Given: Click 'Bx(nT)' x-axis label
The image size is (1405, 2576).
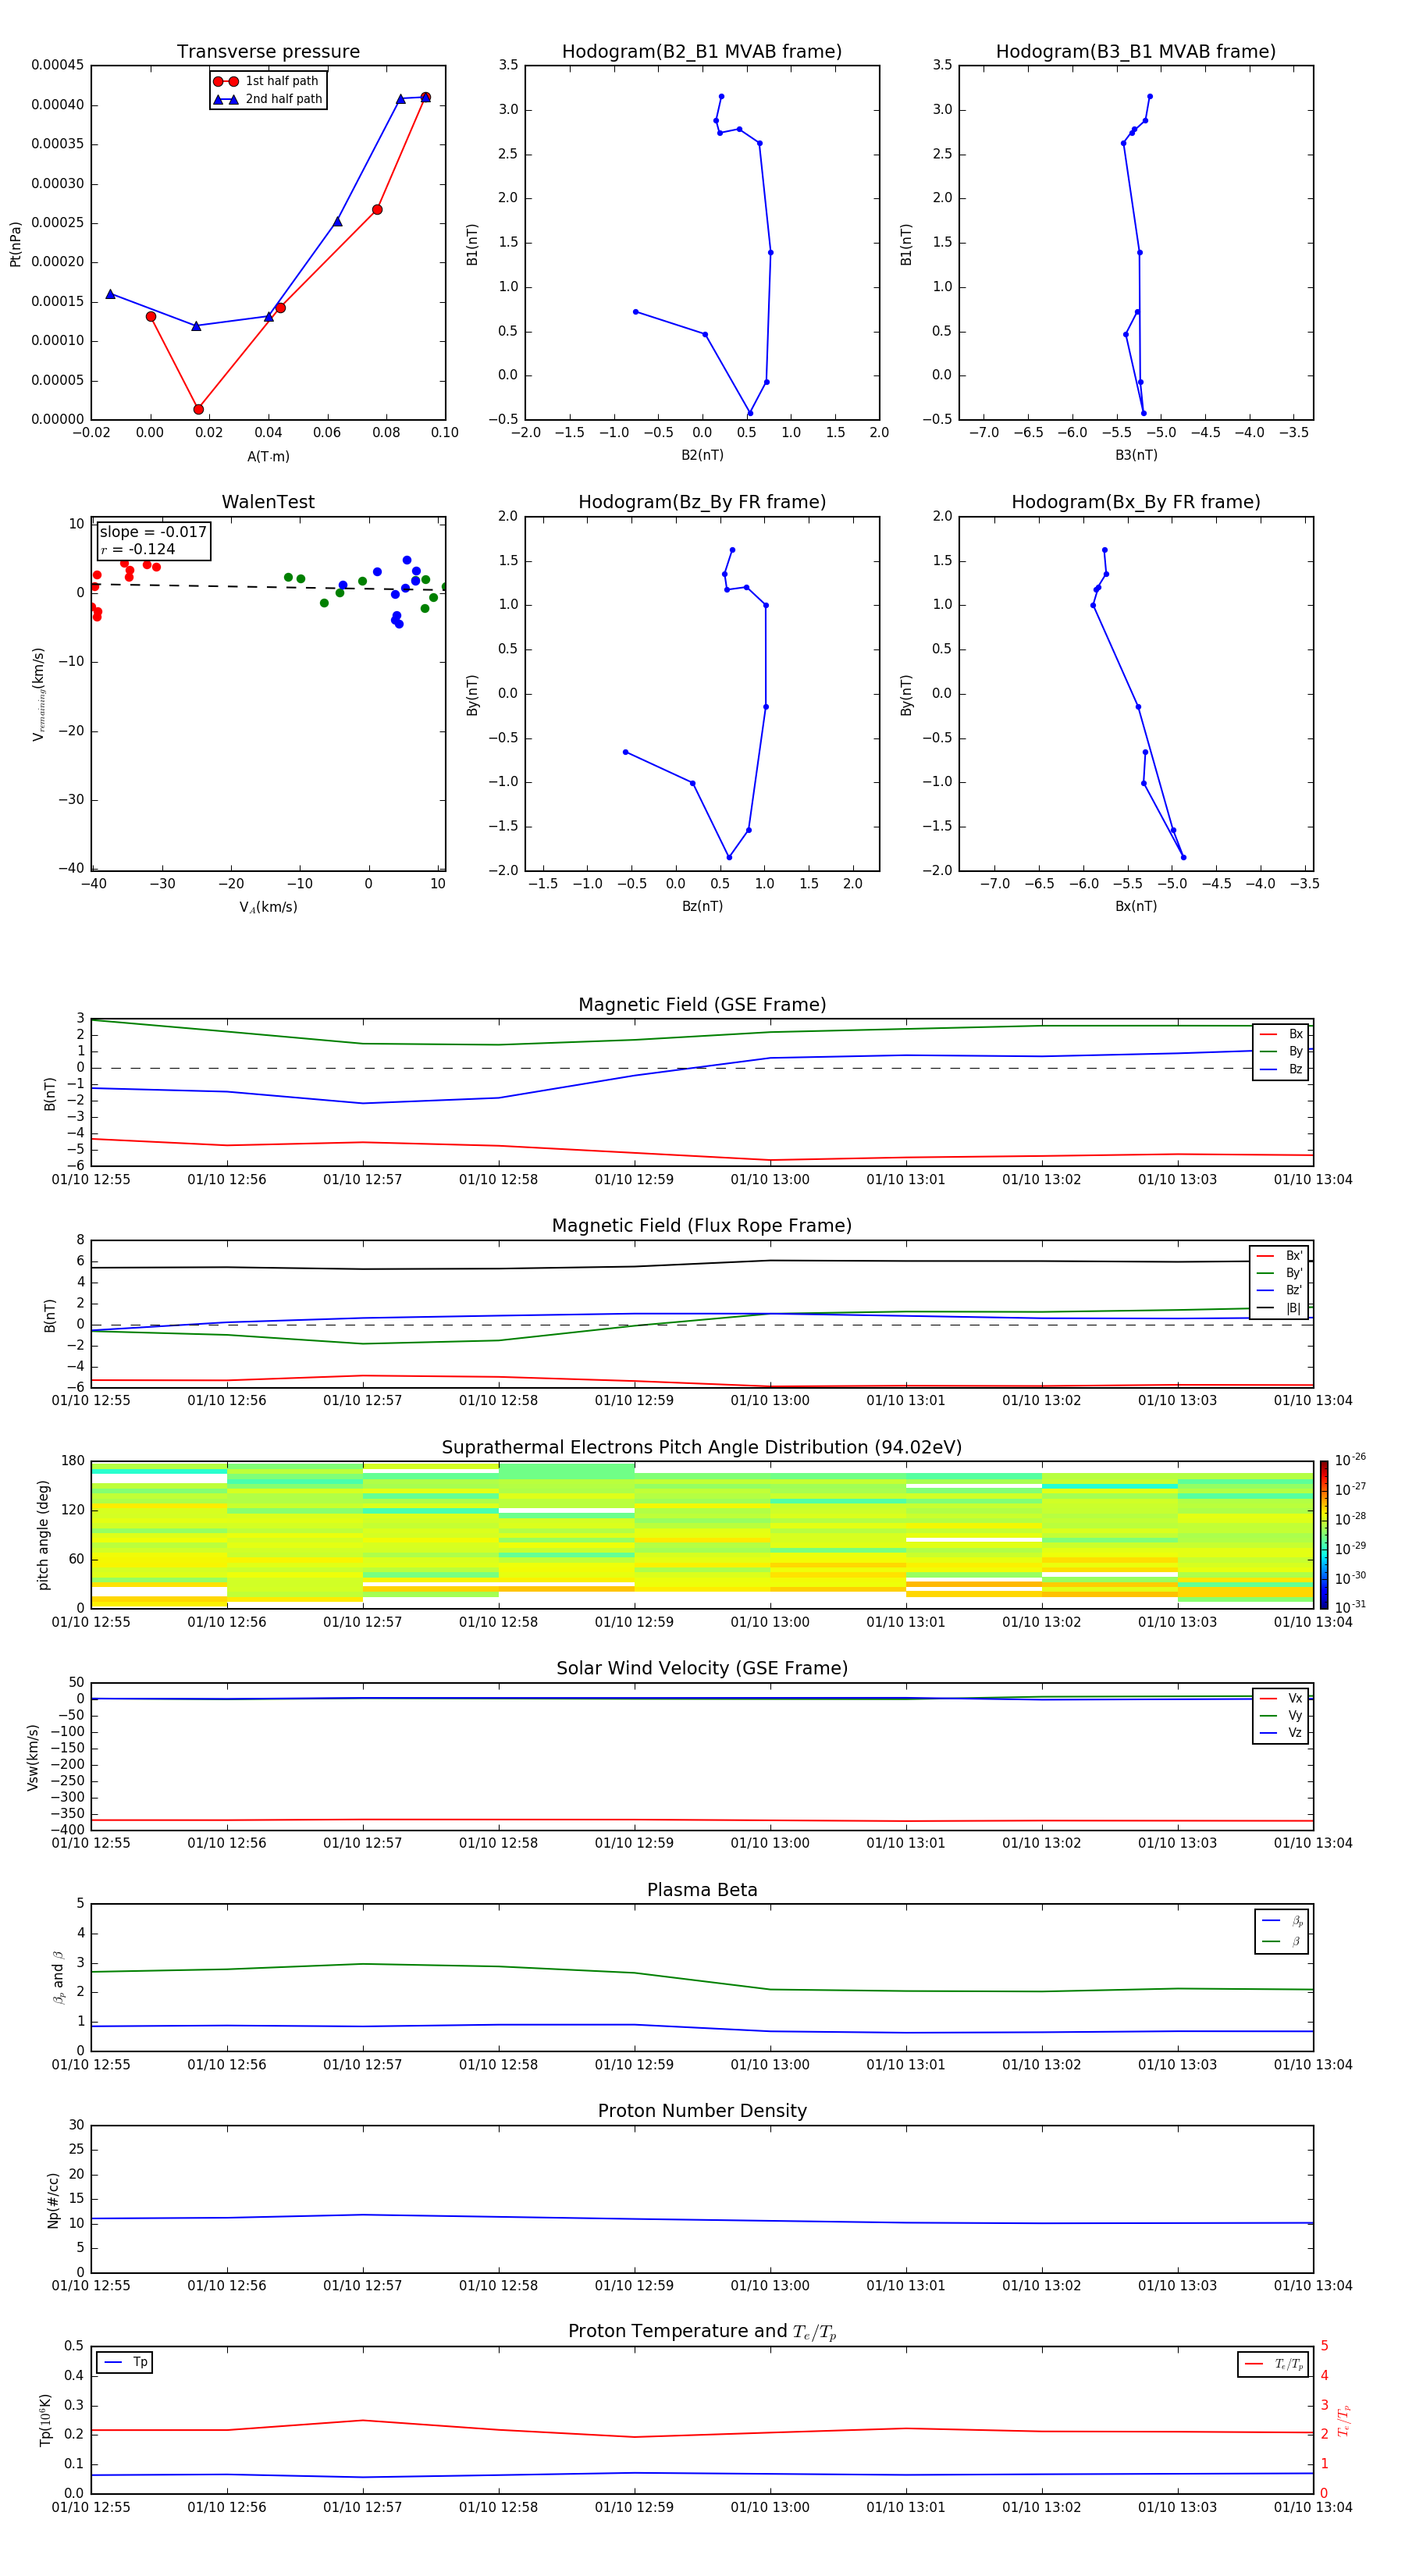Looking at the screenshot, I should pyautogui.click(x=1136, y=906).
